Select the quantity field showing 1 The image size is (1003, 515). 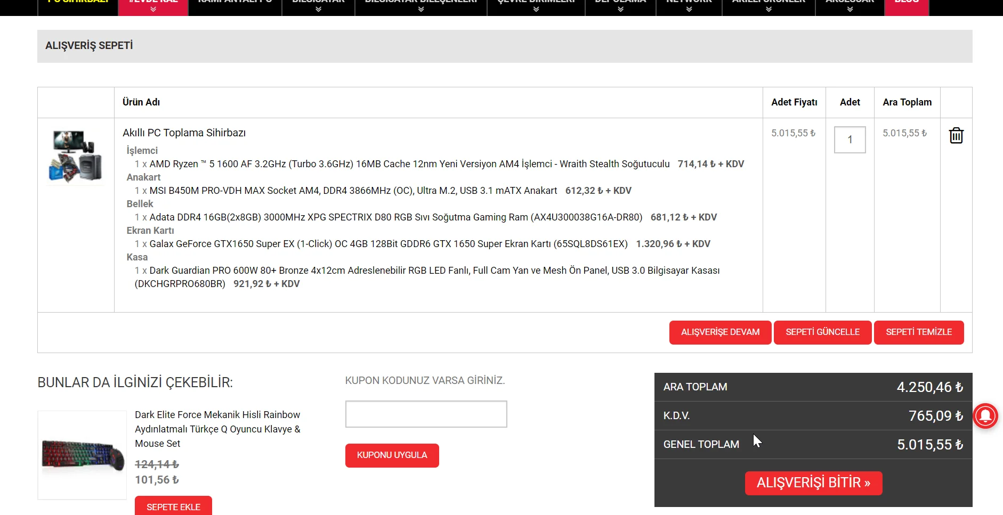850,140
